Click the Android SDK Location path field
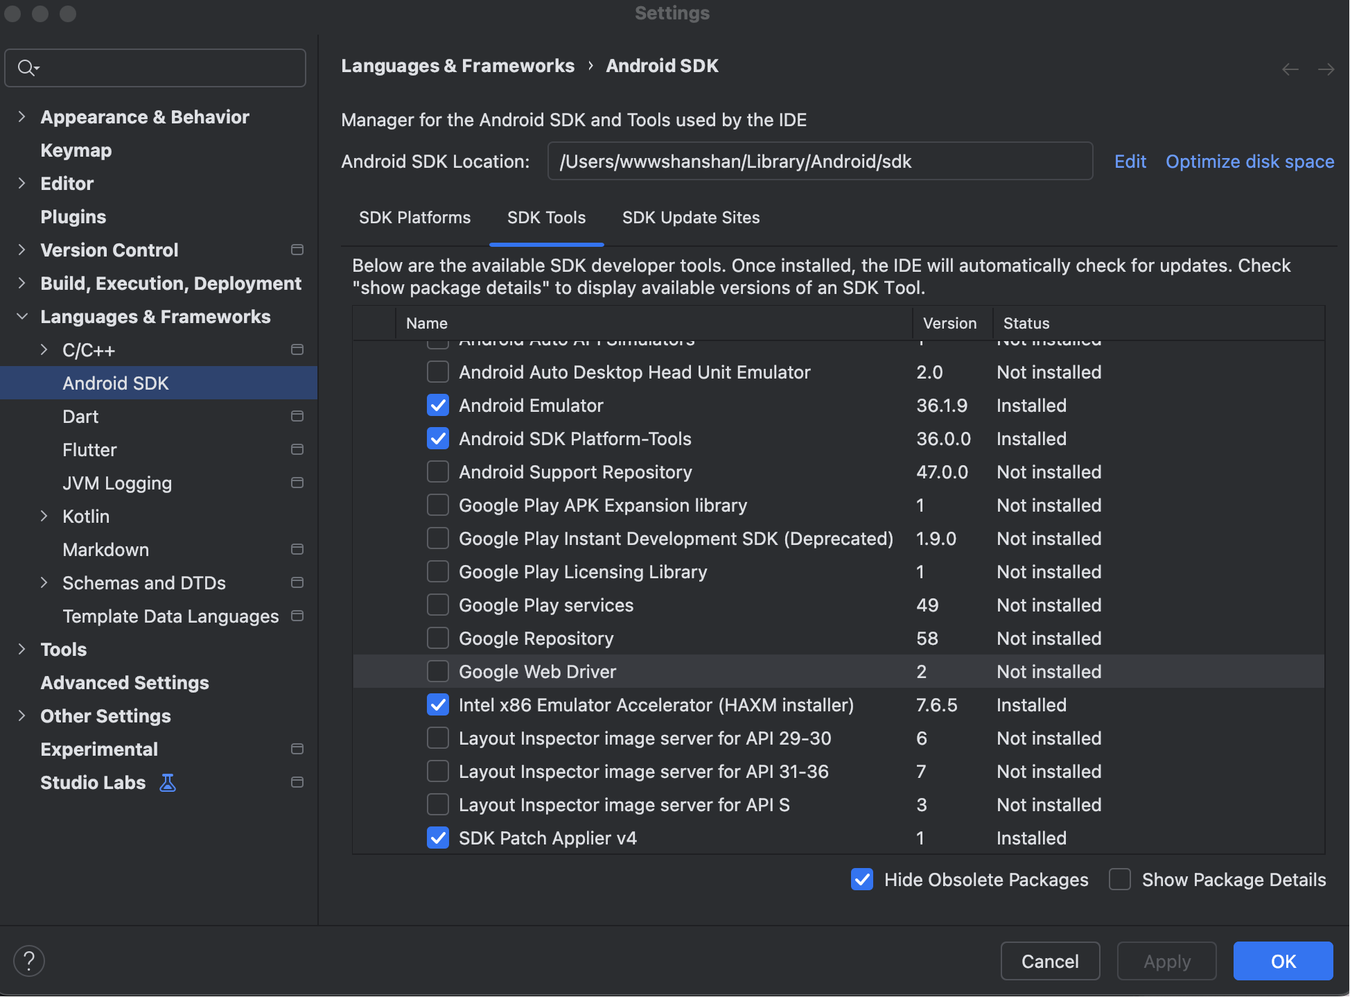This screenshot has width=1350, height=997. (820, 162)
